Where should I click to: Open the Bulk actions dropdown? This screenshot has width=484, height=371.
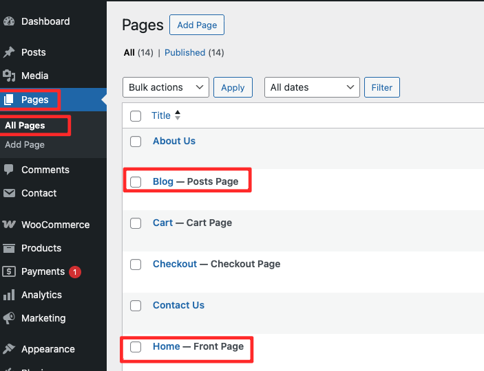(x=165, y=87)
